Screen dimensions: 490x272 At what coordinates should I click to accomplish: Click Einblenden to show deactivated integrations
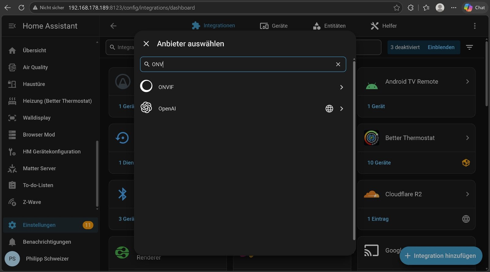[441, 47]
